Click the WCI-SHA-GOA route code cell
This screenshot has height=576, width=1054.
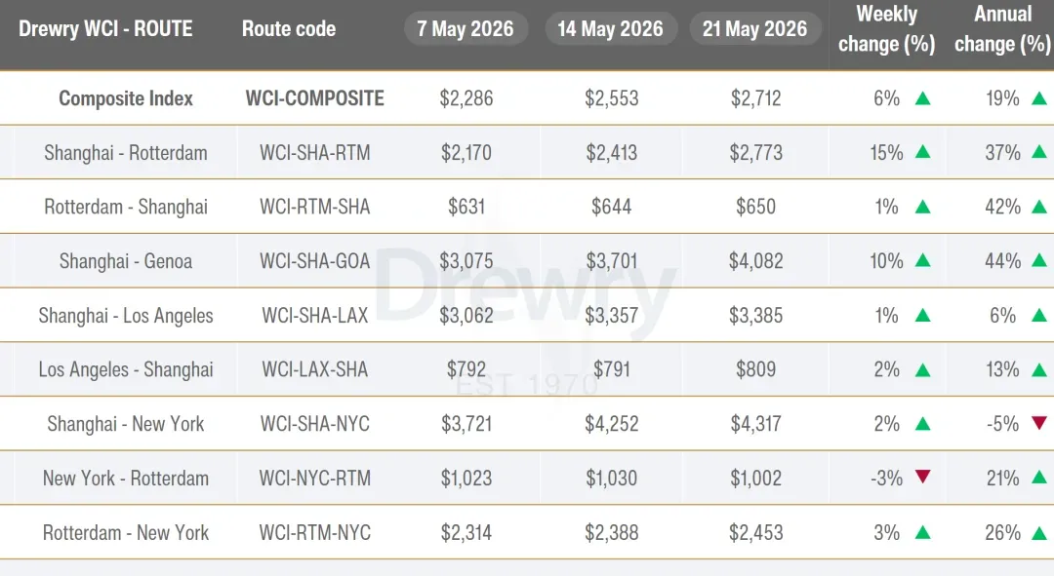click(x=314, y=260)
